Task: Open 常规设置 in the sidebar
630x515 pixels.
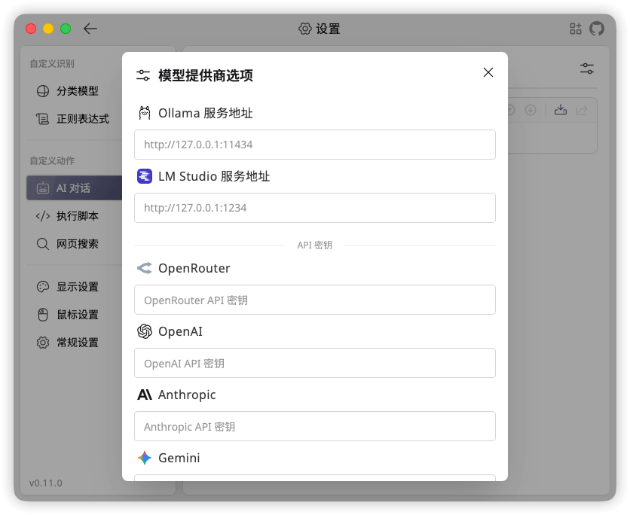Action: (75, 343)
